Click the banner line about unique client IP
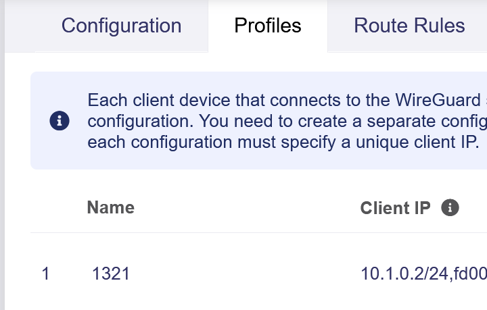The height and width of the screenshot is (310, 487). click(x=284, y=143)
